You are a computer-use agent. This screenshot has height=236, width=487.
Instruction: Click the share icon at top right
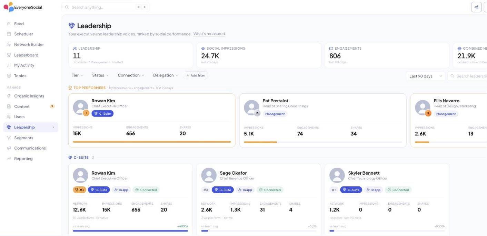pyautogui.click(x=476, y=7)
